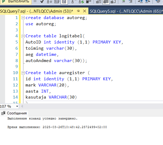The image size is (163, 145).
Task: Click the mark column on line 12
Action: pos(31,85)
